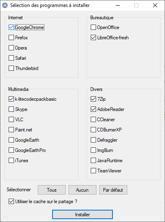Select iTunes checkbox
The height and width of the screenshot is (222, 165).
coord(11,161)
